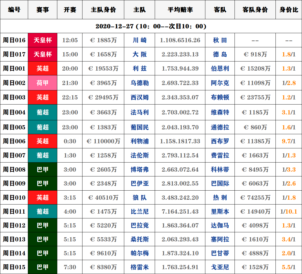Image resolution: width=302 pixels, height=274 pixels.
Task: Click 天皇杯 badge in row 周日016
Action: 43,40
